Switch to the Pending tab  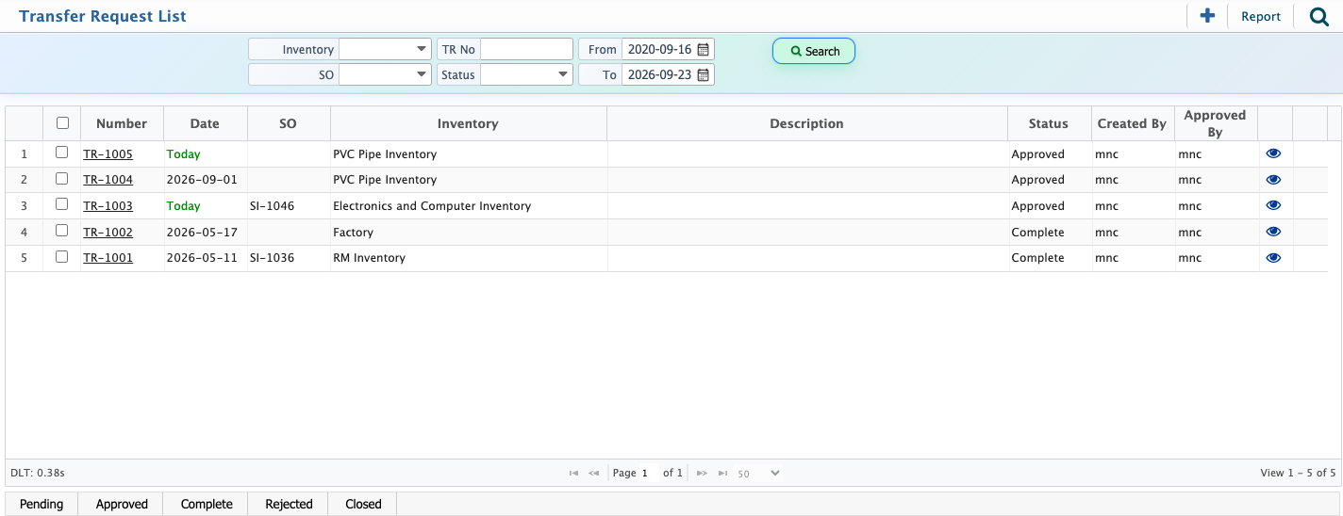(x=41, y=504)
